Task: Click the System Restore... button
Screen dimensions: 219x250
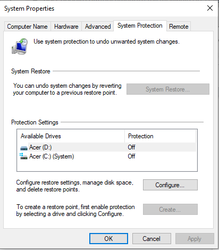Action: [x=168, y=89]
